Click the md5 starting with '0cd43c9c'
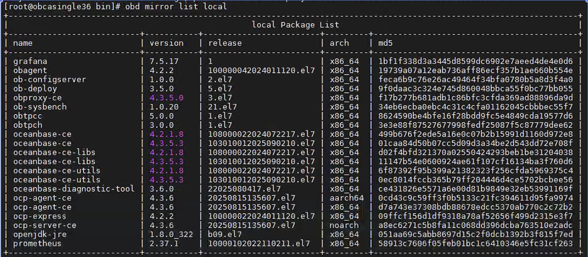588x257 pixels. pyautogui.click(x=475, y=198)
